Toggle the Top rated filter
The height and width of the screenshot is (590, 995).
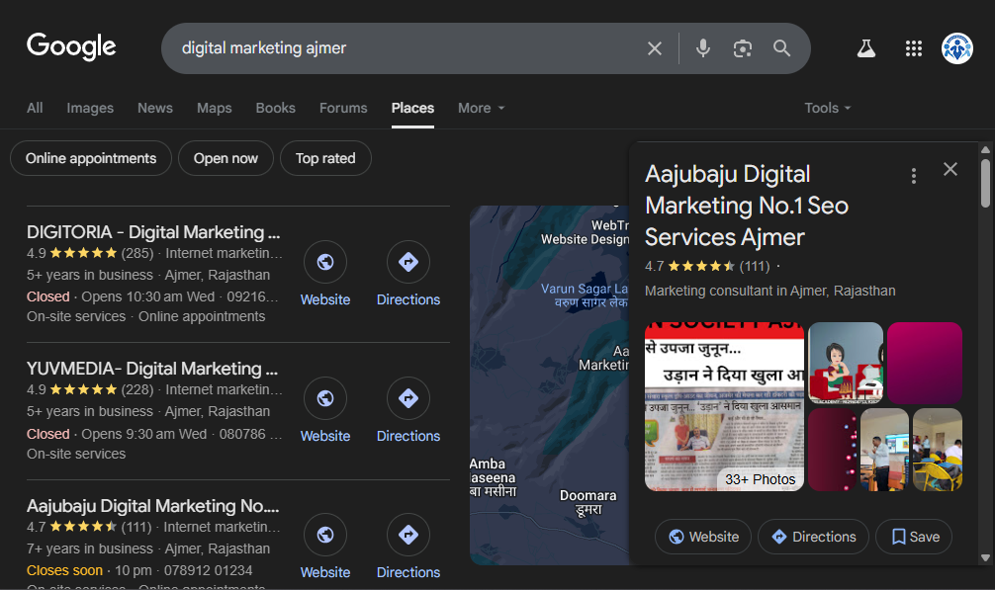(x=325, y=158)
